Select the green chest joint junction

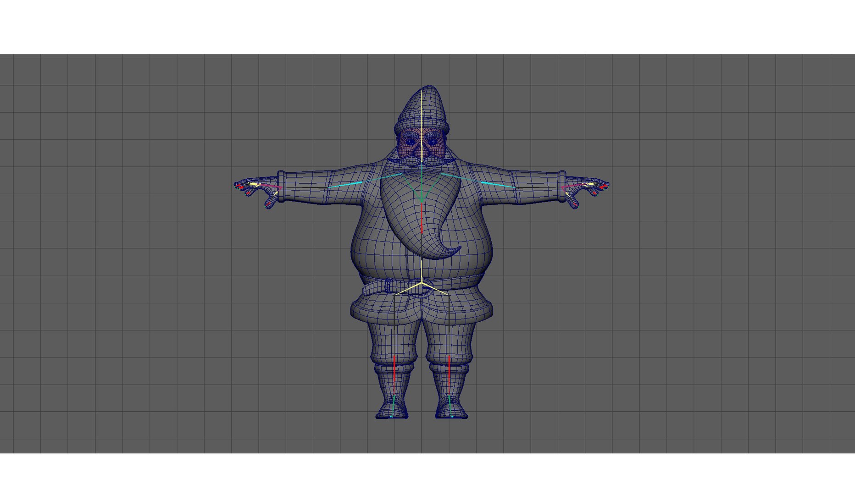click(x=421, y=200)
